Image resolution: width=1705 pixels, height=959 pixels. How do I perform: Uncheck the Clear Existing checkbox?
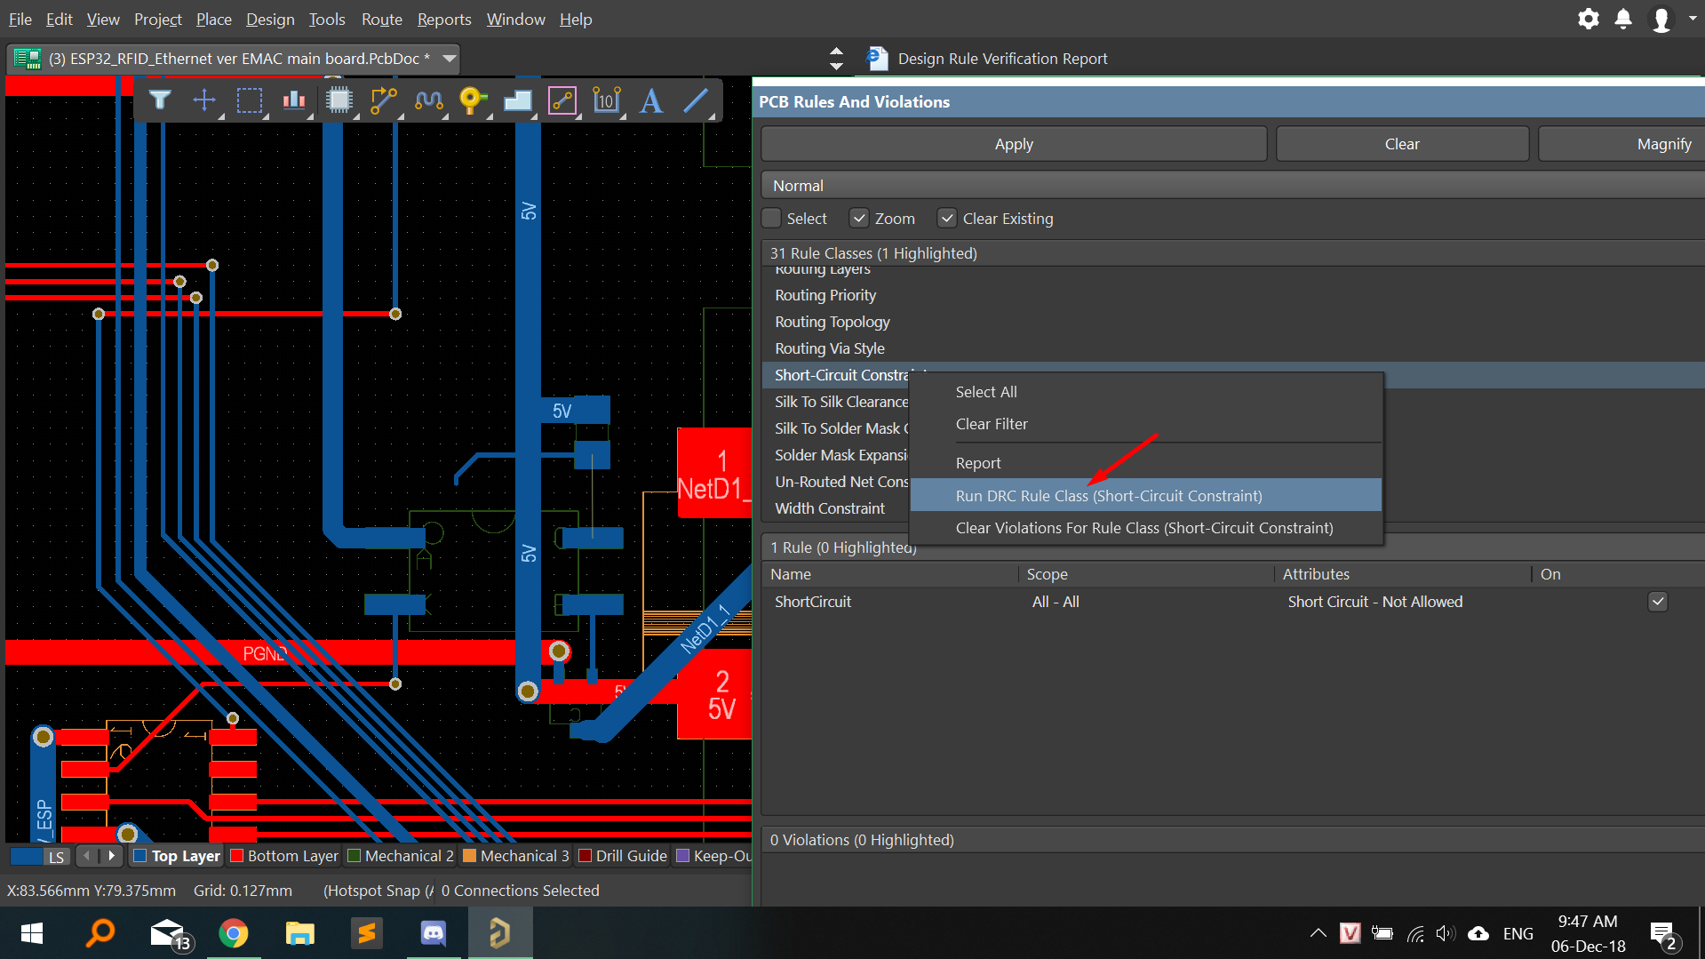coord(947,219)
